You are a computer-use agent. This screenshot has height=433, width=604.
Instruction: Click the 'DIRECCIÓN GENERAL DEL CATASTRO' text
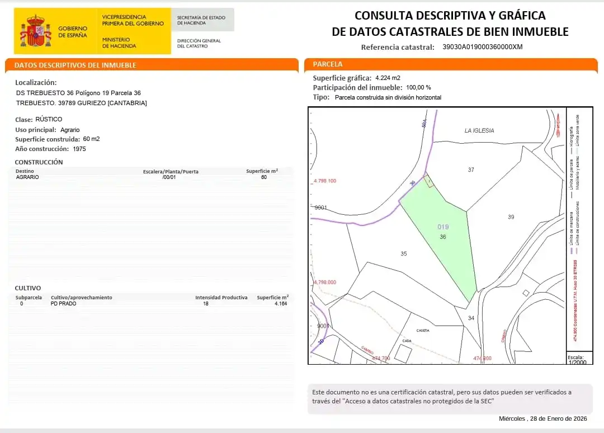tap(199, 43)
